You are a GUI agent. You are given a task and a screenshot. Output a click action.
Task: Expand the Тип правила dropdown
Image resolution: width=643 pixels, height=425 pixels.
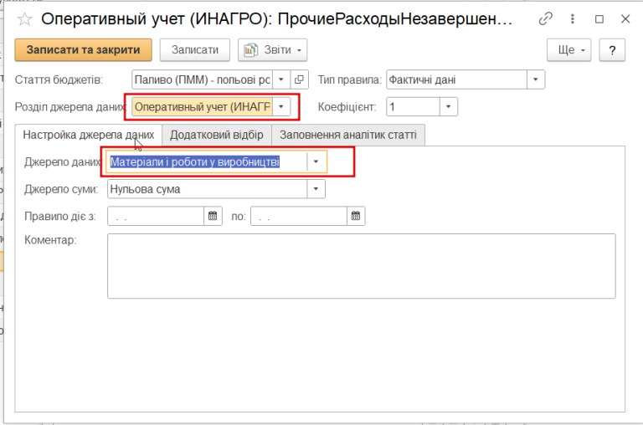(536, 79)
